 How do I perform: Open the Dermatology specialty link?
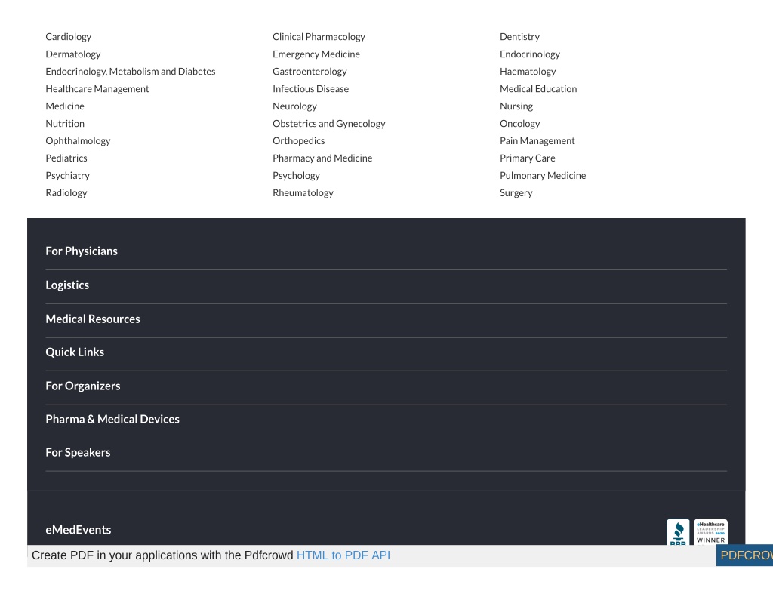pyautogui.click(x=73, y=54)
